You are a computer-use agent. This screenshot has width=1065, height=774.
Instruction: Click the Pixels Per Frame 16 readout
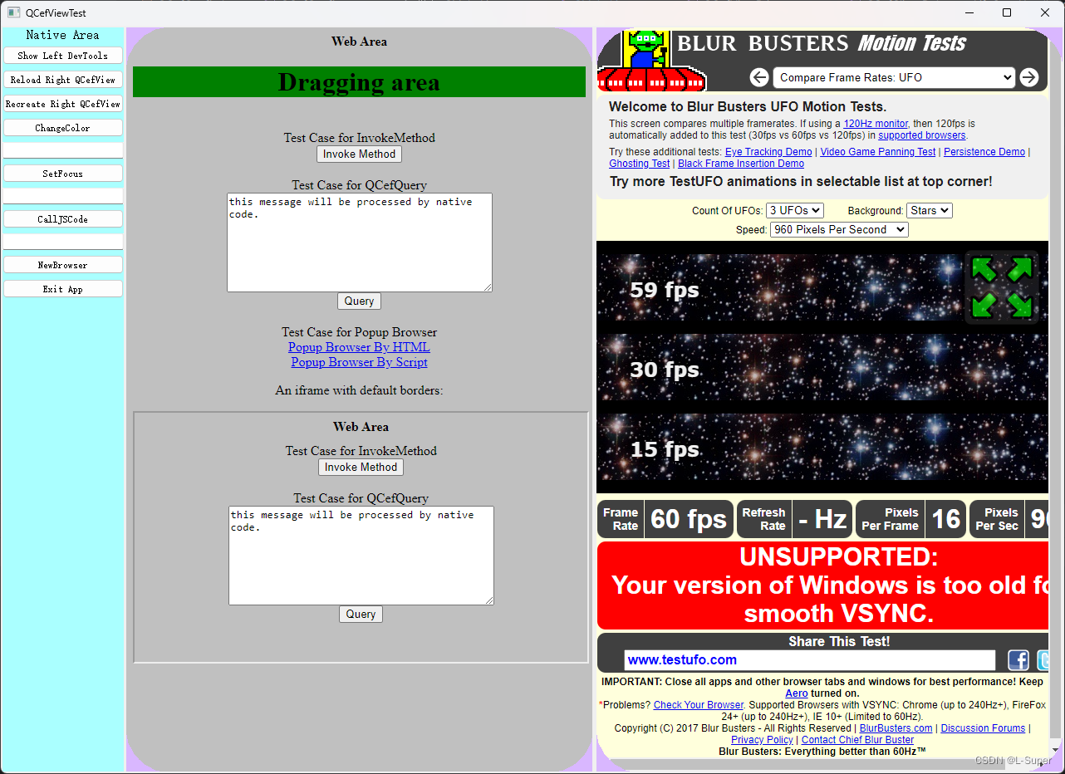coord(910,519)
